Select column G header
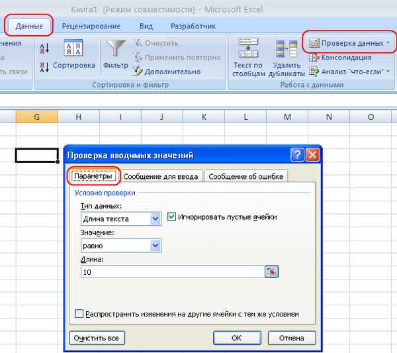 36,117
